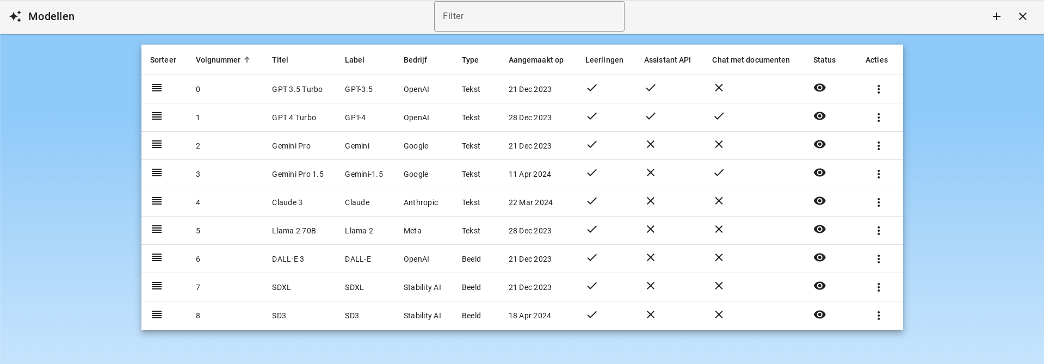Hide the Claude 3 model via eye icon

pyautogui.click(x=819, y=201)
